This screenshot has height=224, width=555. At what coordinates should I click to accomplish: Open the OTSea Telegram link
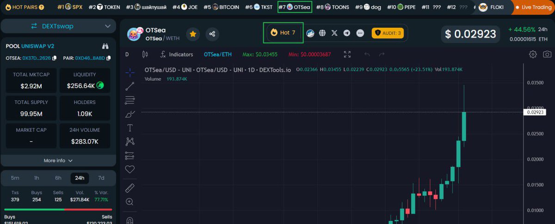coord(347,33)
